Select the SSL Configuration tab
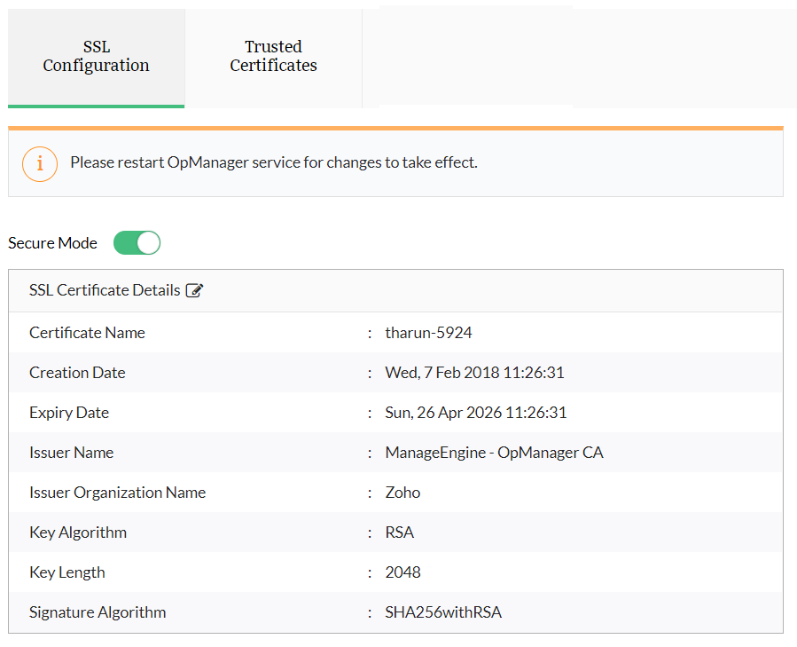Screen dimensions: 797x647 point(96,57)
